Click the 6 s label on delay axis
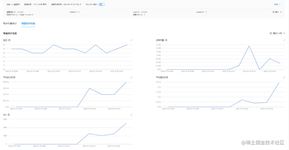Viewport: 289px width, 150px height. 4,45
